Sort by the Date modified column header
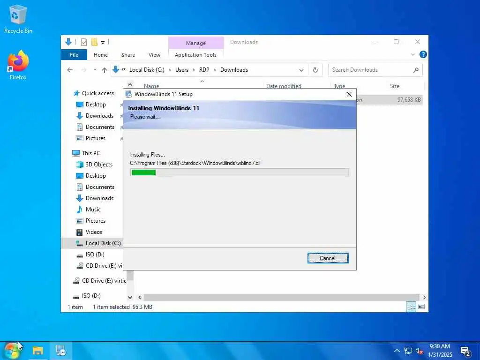The height and width of the screenshot is (360, 480). click(x=284, y=86)
